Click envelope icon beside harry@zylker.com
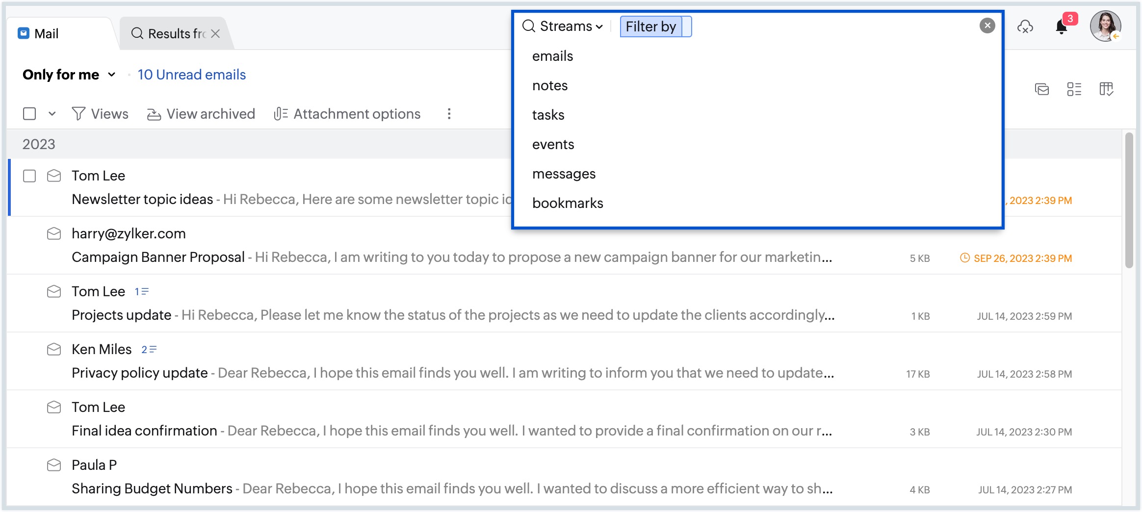Screen dimensions: 1142x512 pyautogui.click(x=54, y=233)
